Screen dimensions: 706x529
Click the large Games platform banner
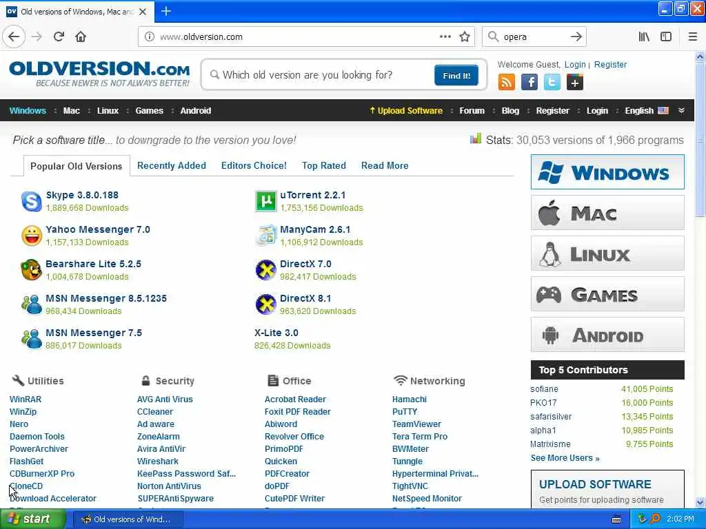(607, 294)
